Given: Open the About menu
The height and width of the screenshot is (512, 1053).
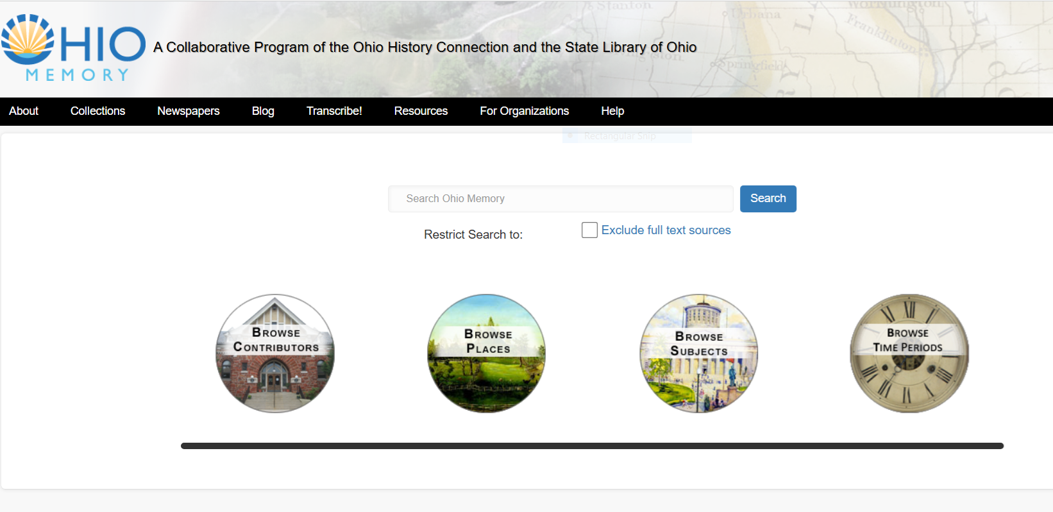Looking at the screenshot, I should (24, 111).
